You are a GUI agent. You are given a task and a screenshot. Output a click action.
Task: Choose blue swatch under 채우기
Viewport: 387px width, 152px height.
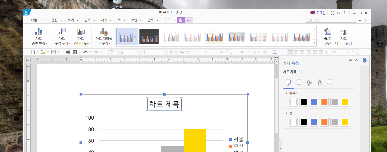coord(314,102)
